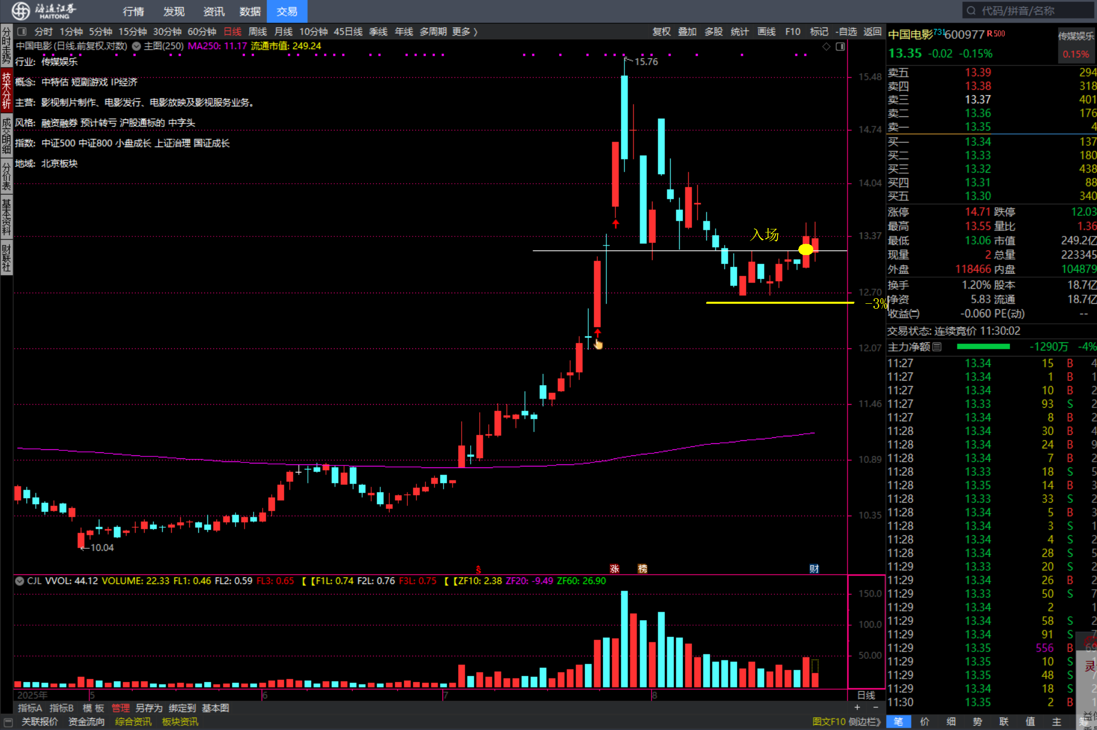Click the red $ marker below chart
The image size is (1097, 730).
point(478,569)
